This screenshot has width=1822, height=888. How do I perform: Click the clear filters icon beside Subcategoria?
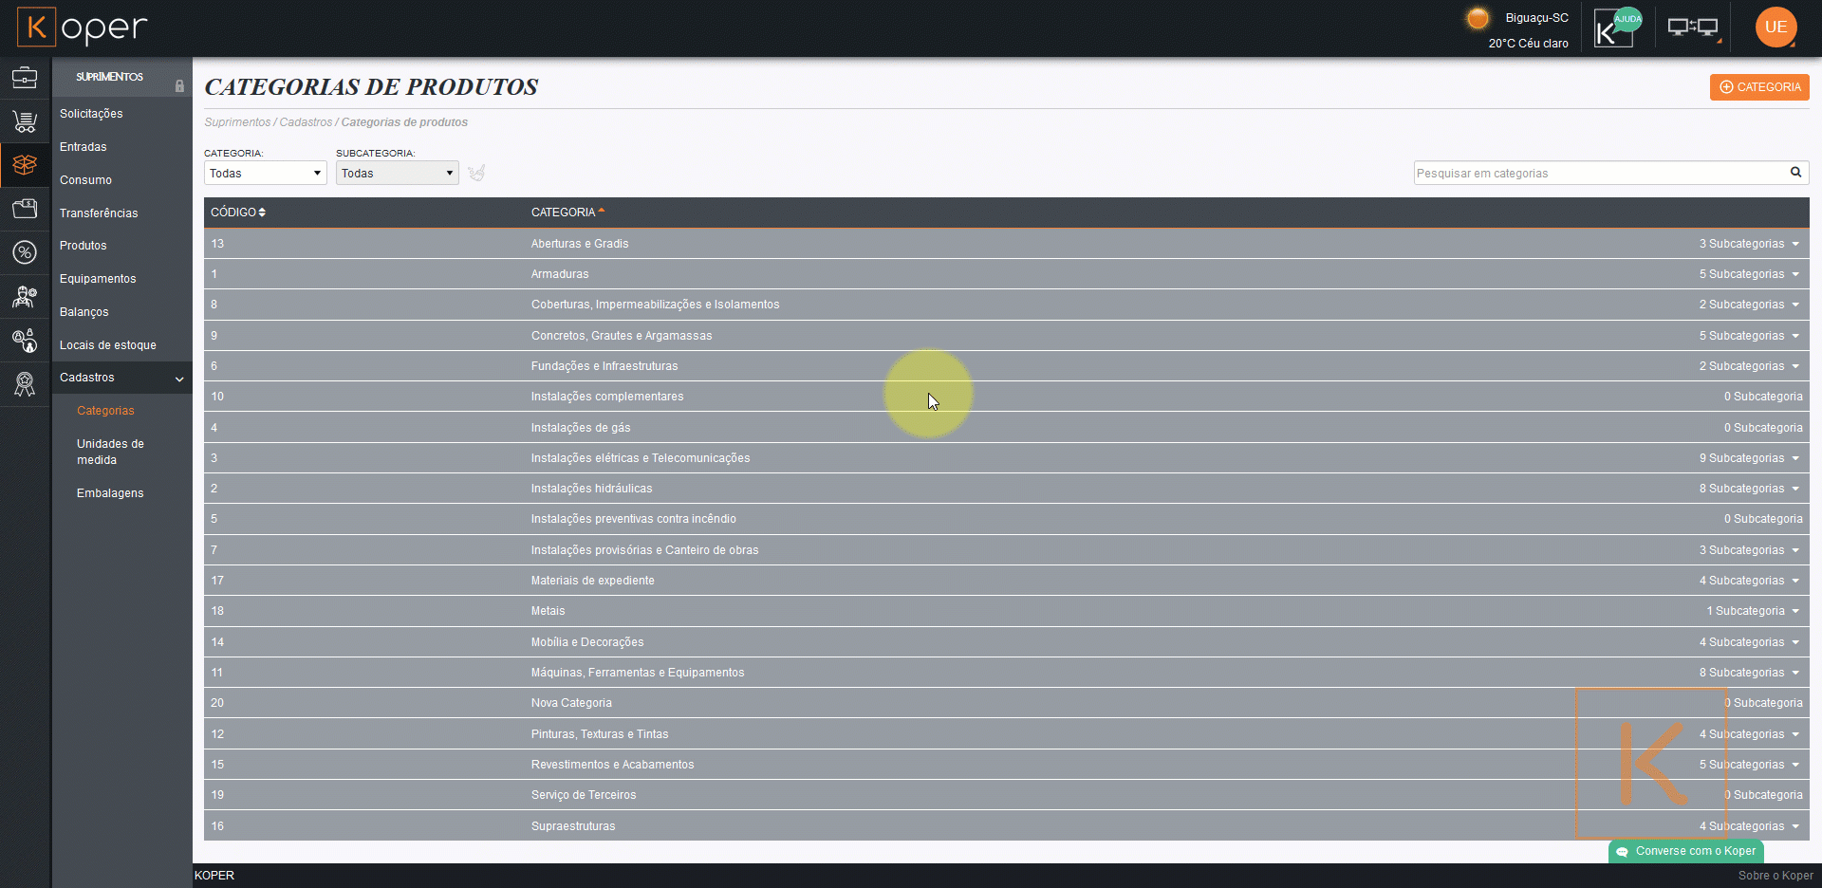(x=476, y=173)
